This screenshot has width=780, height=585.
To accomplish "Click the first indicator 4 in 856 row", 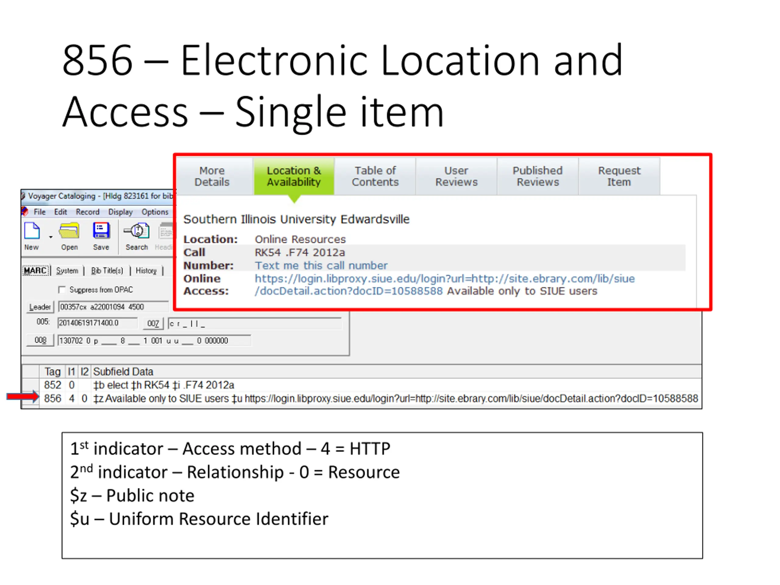I will [72, 399].
